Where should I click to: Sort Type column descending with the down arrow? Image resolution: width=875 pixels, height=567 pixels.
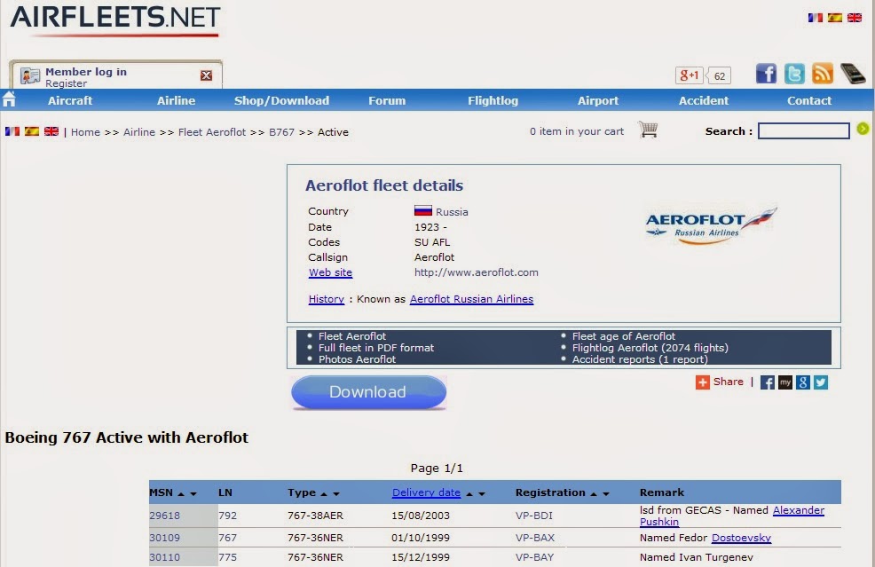tap(336, 494)
